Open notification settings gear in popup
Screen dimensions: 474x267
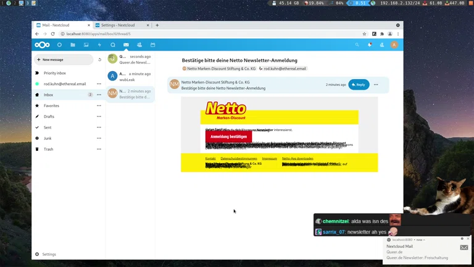pos(462,239)
